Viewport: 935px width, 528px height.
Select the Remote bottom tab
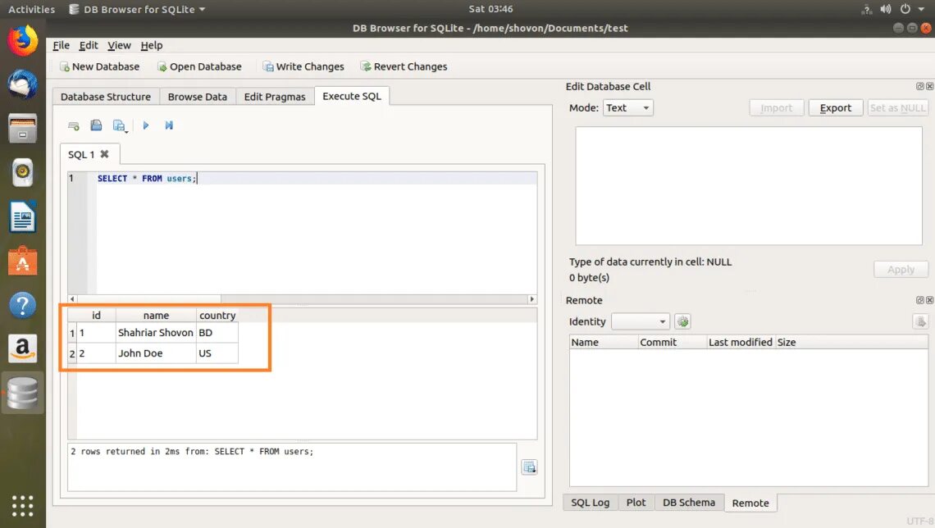point(750,503)
